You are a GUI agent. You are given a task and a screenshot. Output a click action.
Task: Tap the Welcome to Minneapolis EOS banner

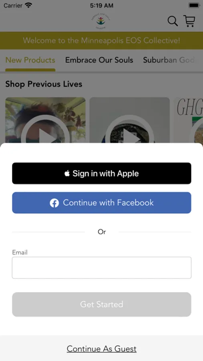point(101,41)
